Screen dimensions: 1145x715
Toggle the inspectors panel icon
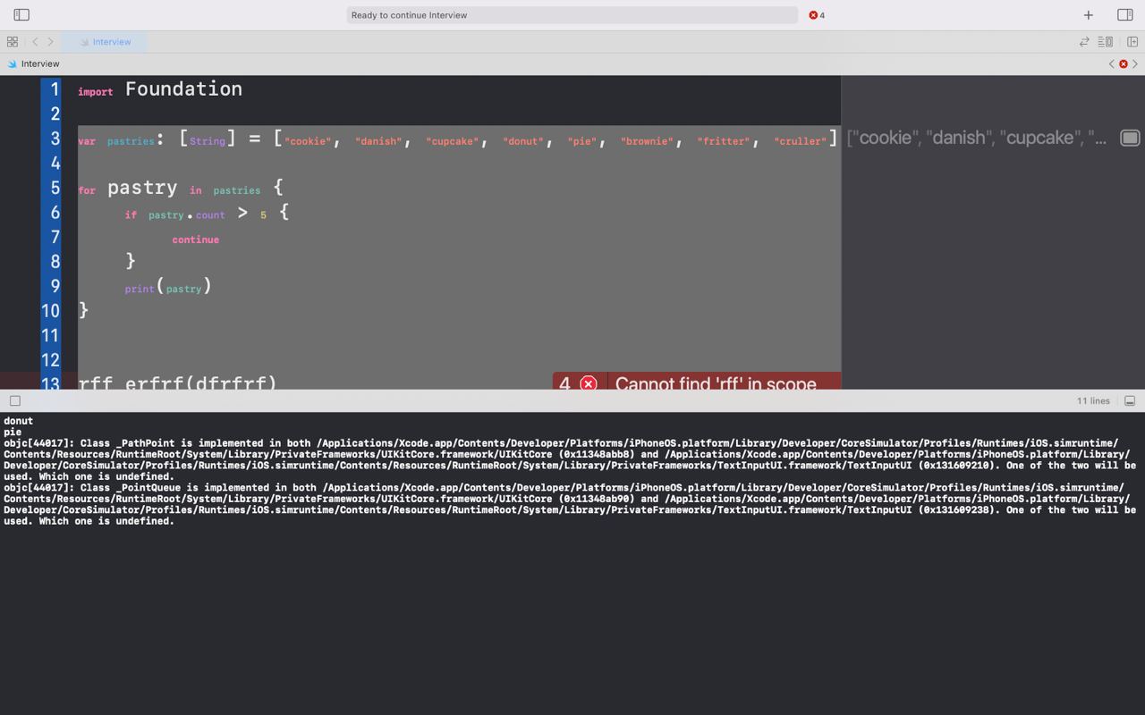pos(1125,14)
